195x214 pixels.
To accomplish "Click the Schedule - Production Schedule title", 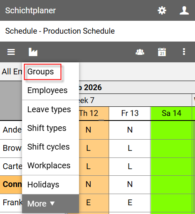I will click(x=60, y=31).
